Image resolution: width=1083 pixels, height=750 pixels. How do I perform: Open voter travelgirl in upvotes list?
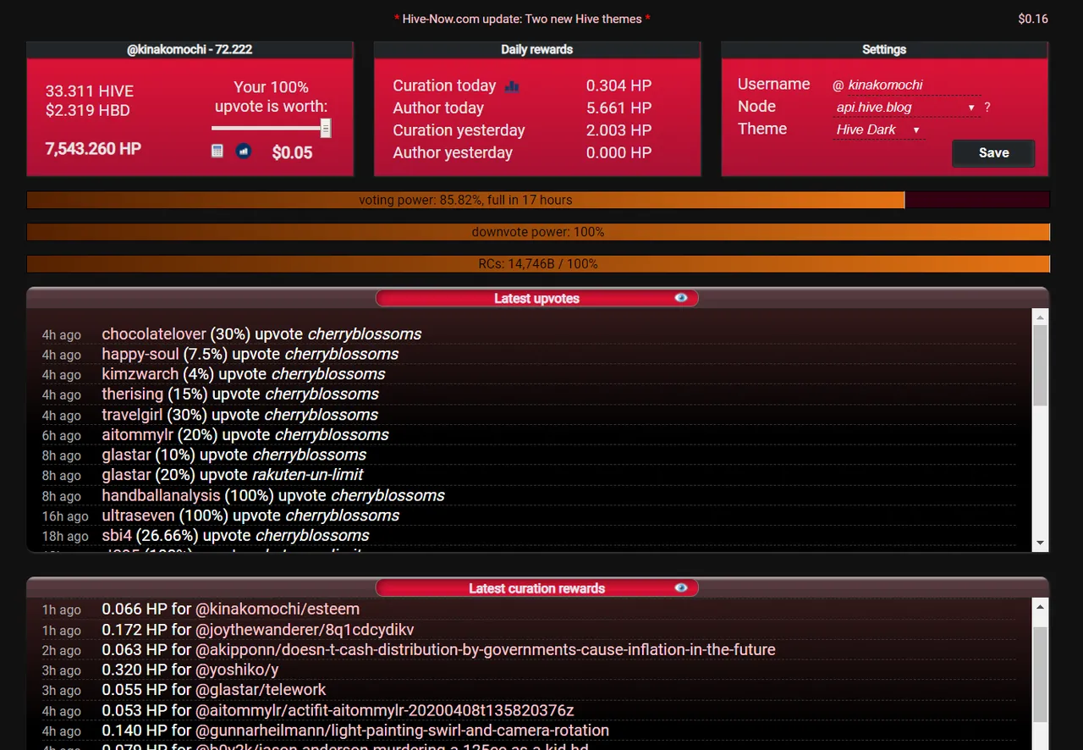(132, 414)
